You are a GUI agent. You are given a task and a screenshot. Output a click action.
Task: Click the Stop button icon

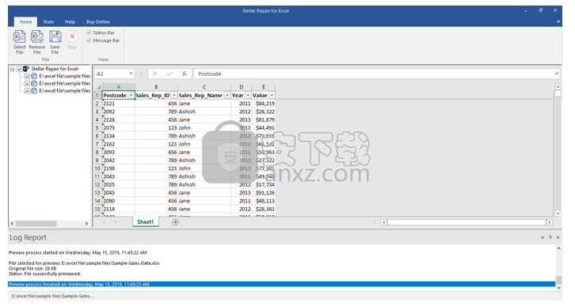(x=72, y=36)
